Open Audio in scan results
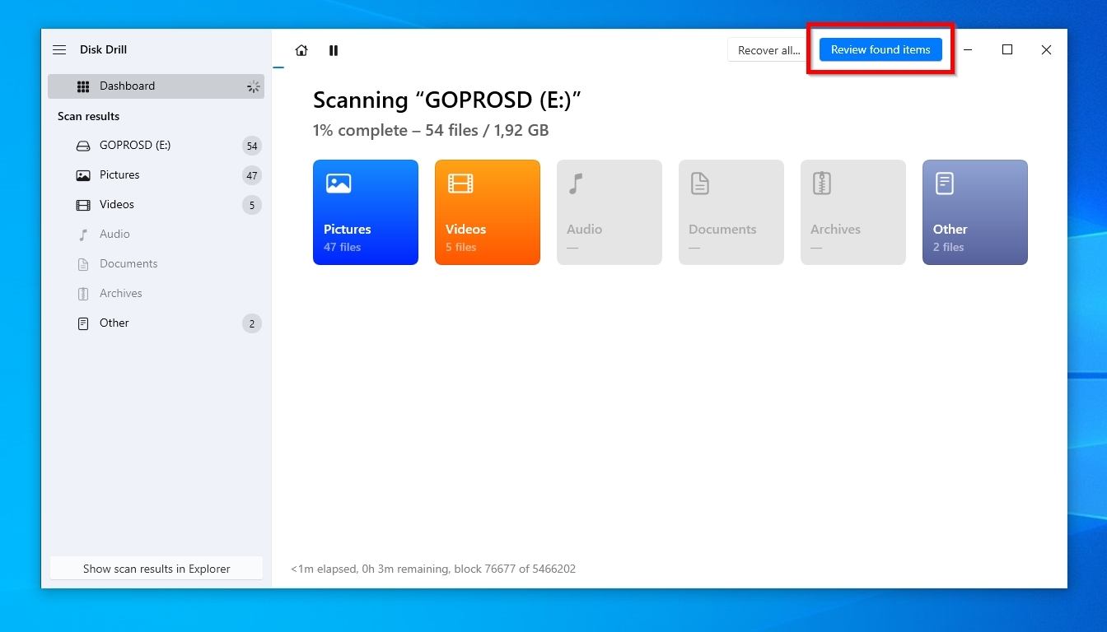Screen dimensions: 1107x632 [x=156, y=235]
